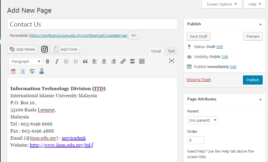Collapse the Page Attributes box

tap(260, 99)
